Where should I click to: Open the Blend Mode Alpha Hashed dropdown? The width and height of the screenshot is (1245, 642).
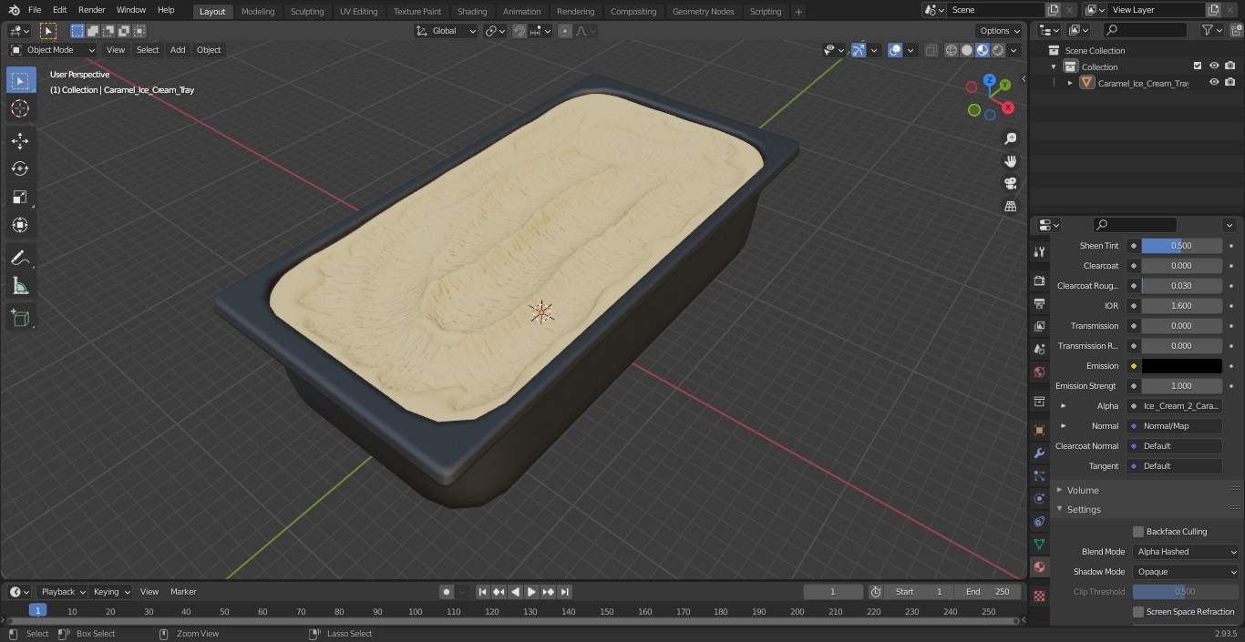click(x=1186, y=552)
